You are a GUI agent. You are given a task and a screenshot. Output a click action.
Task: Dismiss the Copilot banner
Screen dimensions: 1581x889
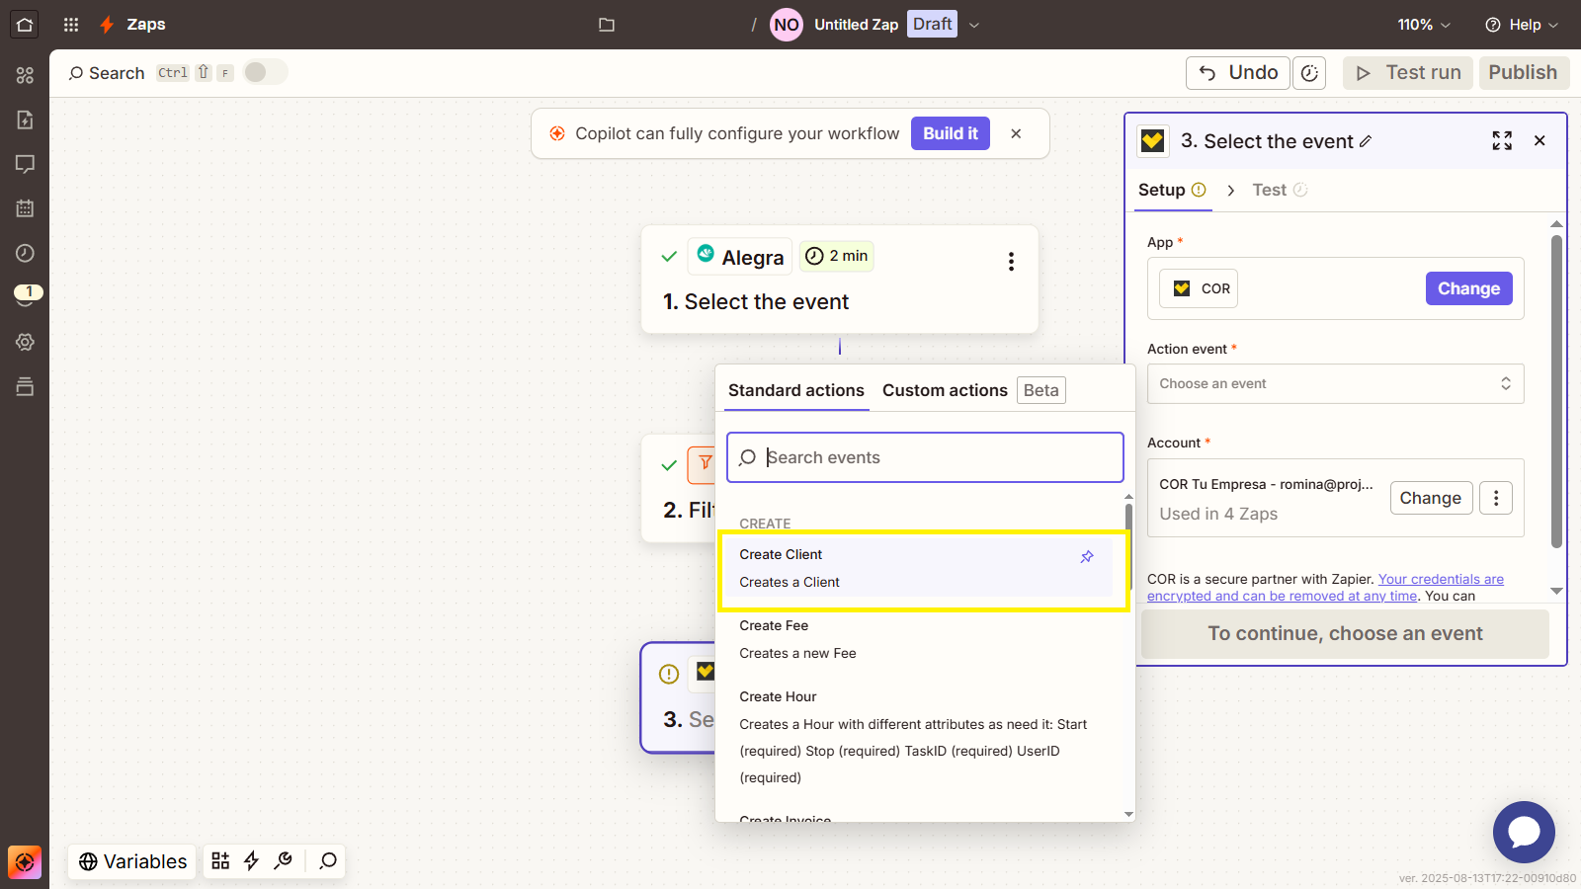[1016, 133]
